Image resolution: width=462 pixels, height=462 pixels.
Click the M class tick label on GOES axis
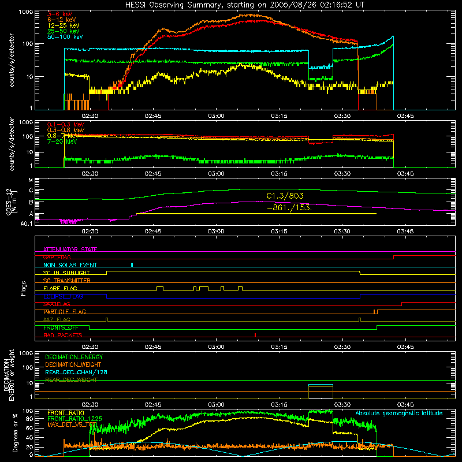tap(31, 180)
